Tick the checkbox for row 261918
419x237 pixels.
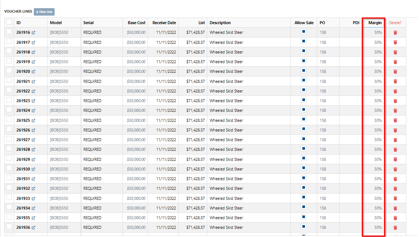coord(9,51)
